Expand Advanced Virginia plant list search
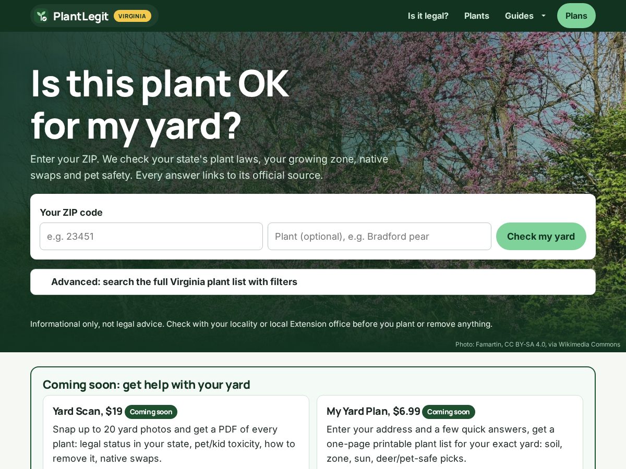626x469 pixels. click(313, 282)
